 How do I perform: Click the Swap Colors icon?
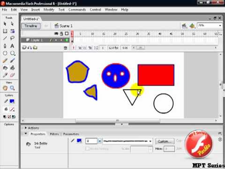coord(14,117)
